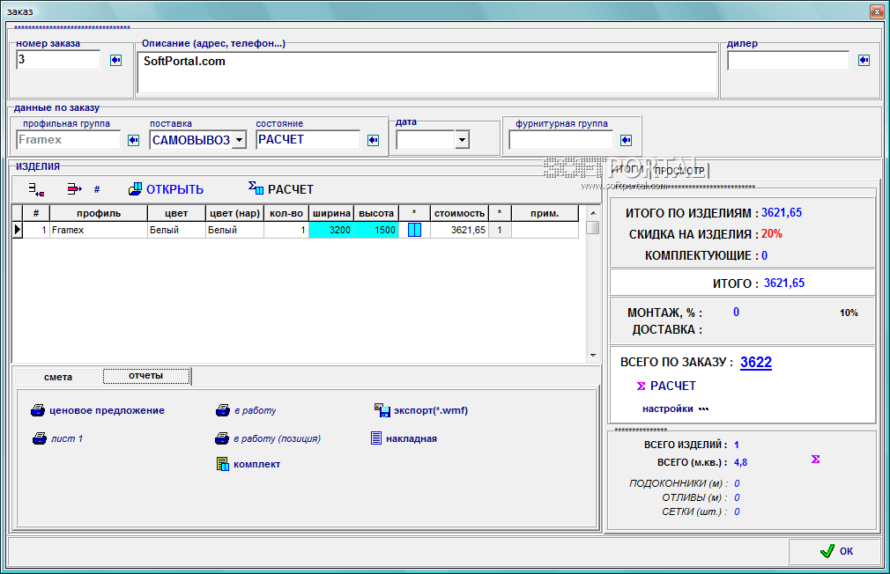Click the lookup arrow beside профильная группа field
Viewport: 890px width, 574px height.
click(133, 140)
